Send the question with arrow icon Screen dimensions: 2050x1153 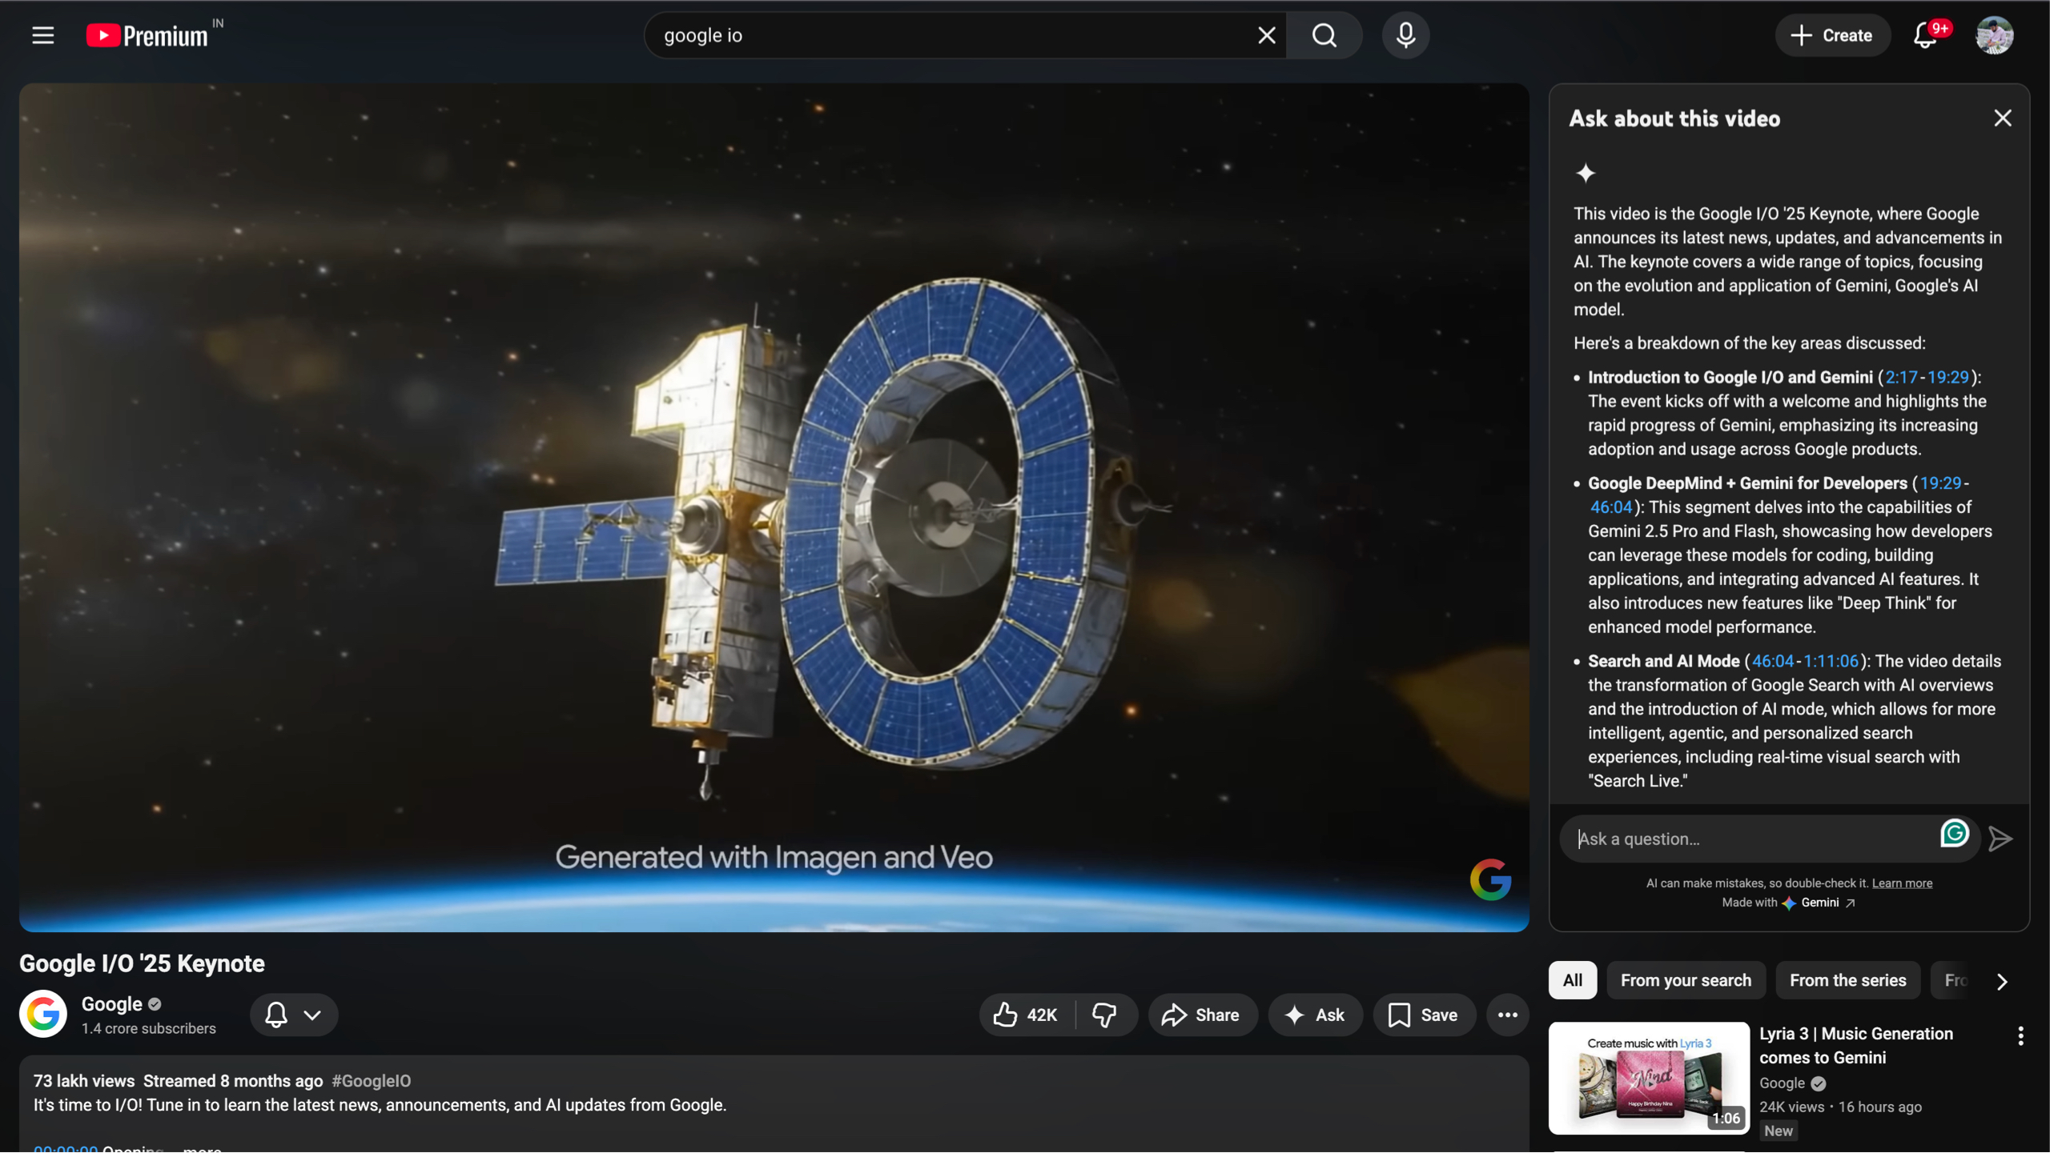click(x=2000, y=839)
